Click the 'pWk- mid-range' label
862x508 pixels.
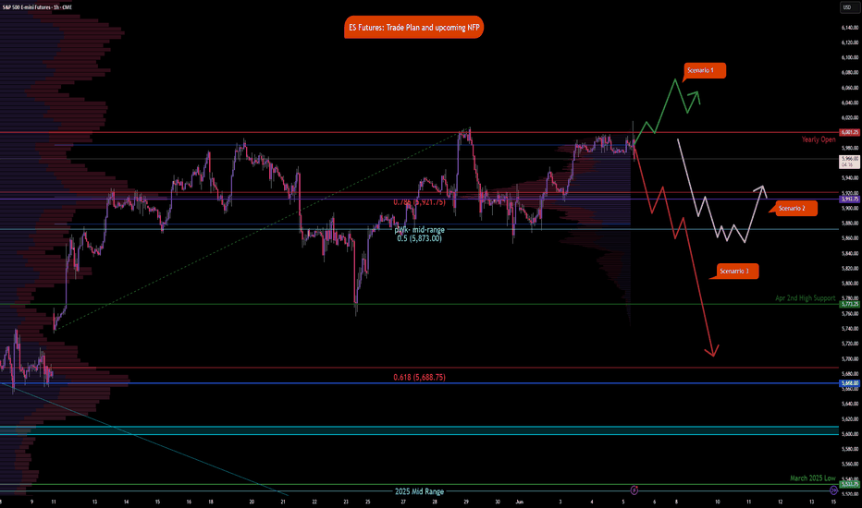[x=420, y=230]
